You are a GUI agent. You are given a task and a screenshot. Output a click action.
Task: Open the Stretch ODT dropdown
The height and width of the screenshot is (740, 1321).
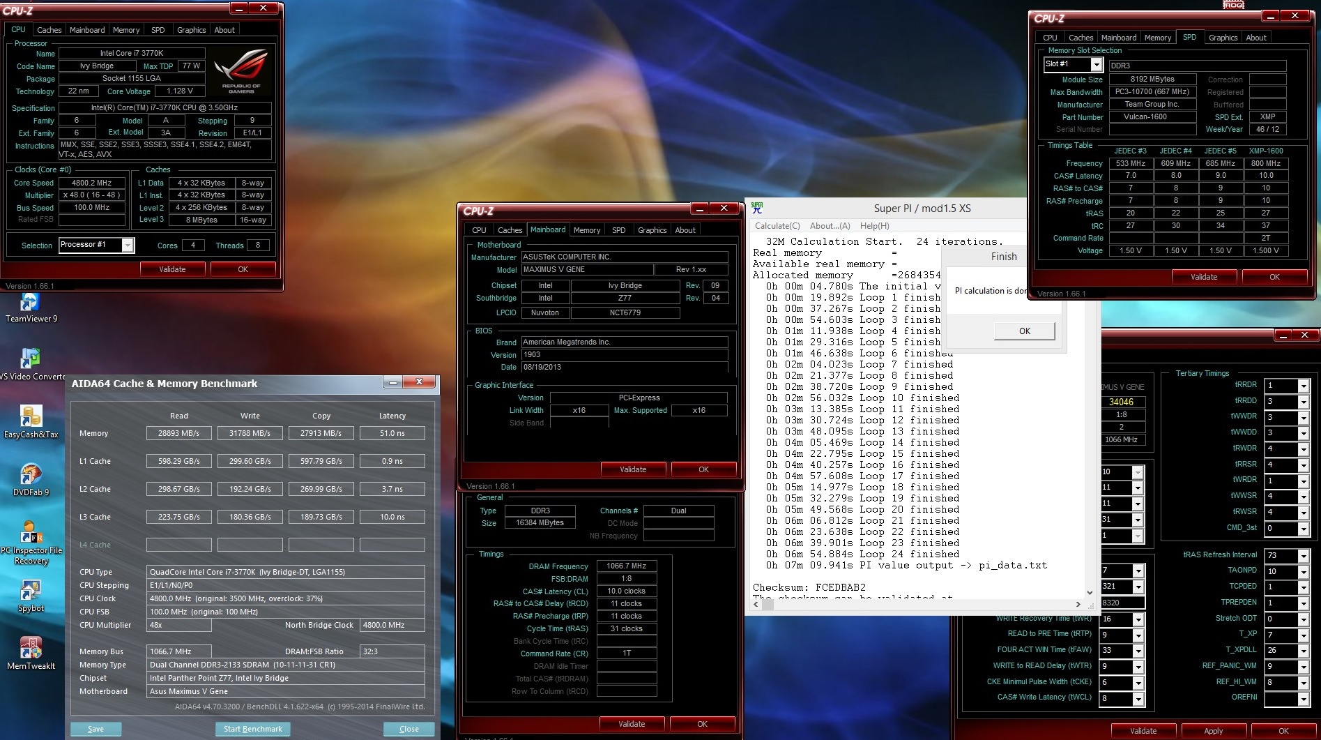click(1303, 619)
